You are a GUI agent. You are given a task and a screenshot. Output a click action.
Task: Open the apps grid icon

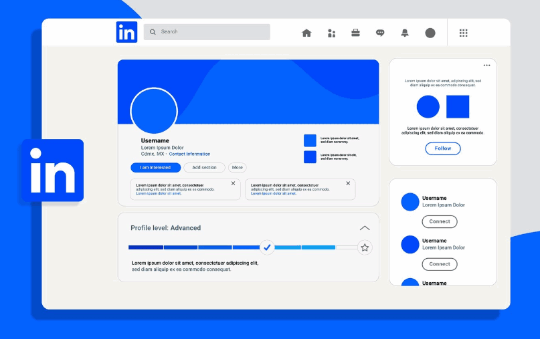point(463,33)
